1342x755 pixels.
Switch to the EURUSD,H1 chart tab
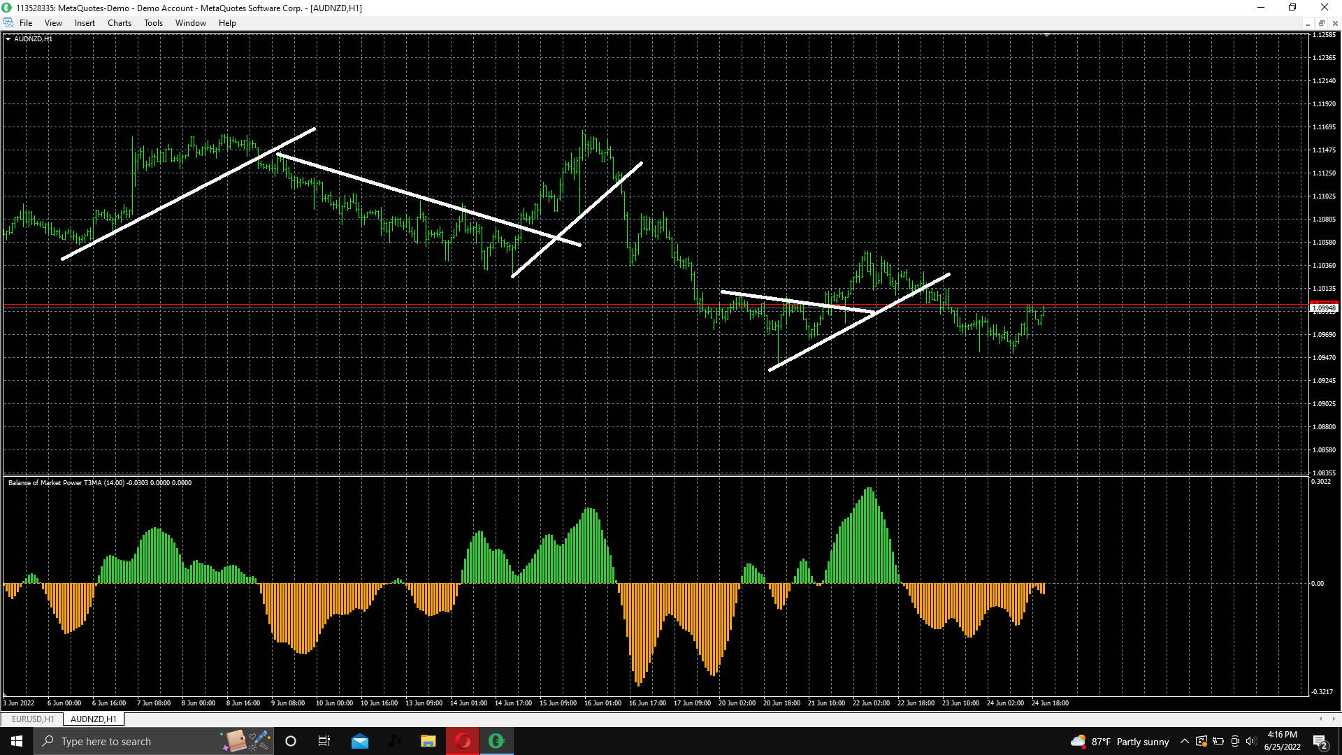(32, 719)
